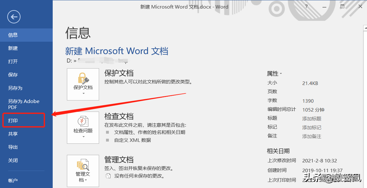The image size is (367, 188).
Task: Click the last modified time 2021-2-8 10:32
Action: pos(319,161)
